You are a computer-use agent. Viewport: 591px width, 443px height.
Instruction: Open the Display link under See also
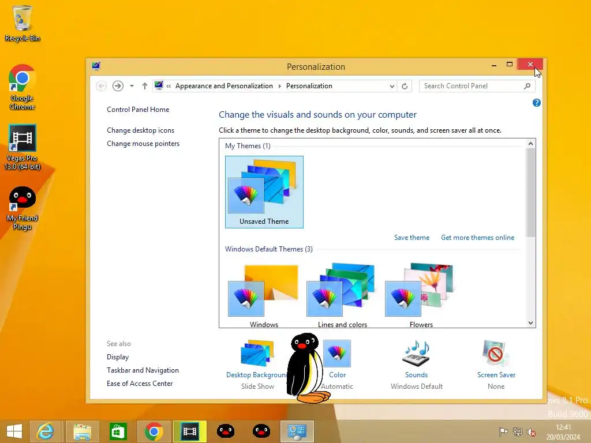118,357
